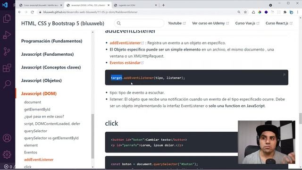Switch to Jugando con DOM tab

point(135,5)
